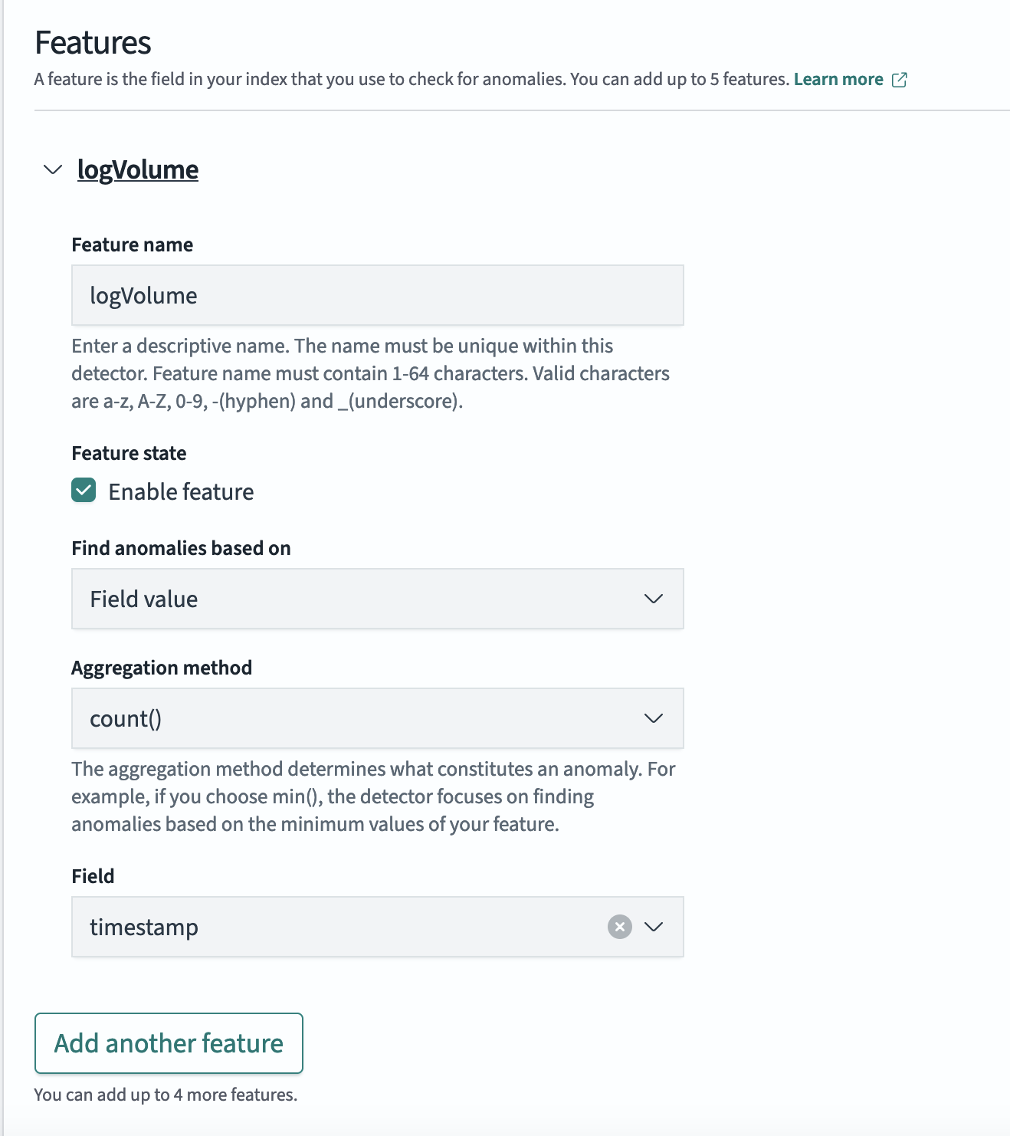
Task: Click the chevron arrow in the Field value dropdown
Action: 654,599
